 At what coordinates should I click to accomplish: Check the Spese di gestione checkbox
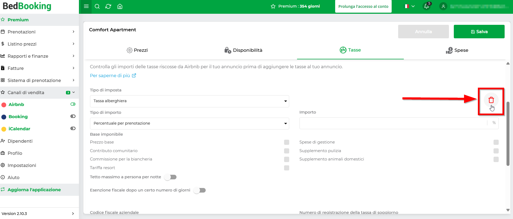(496, 142)
